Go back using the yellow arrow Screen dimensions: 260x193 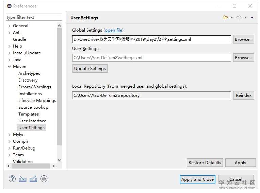point(225,17)
